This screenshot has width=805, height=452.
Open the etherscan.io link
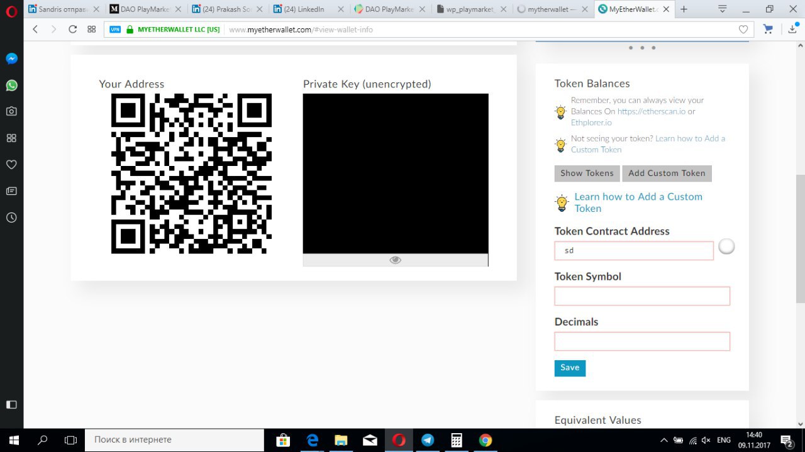651,111
